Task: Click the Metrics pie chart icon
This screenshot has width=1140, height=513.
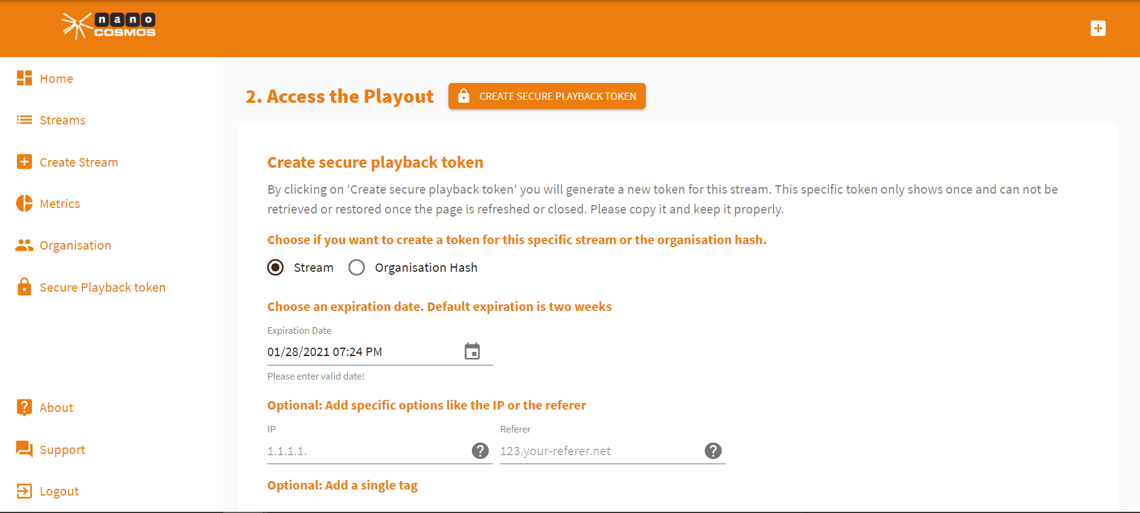Action: [x=24, y=204]
